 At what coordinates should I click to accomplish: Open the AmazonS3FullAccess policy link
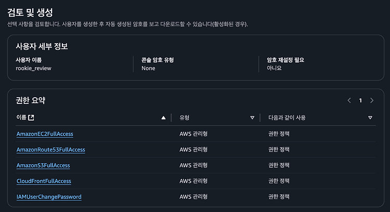pyautogui.click(x=43, y=165)
